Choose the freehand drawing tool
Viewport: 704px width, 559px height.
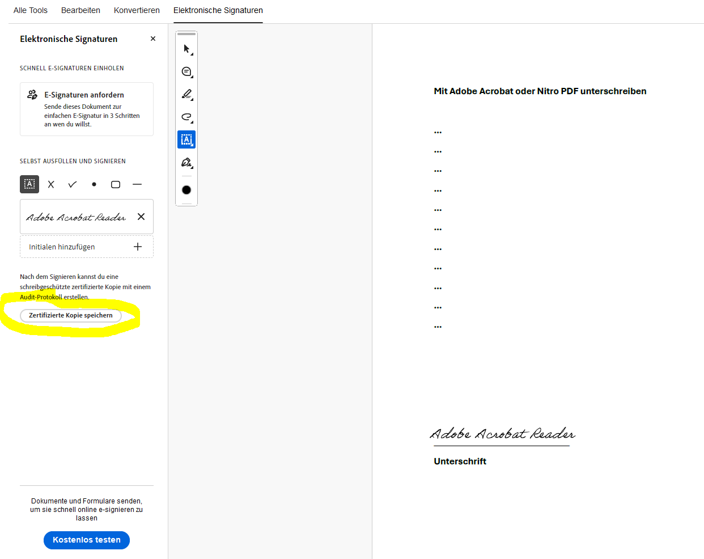[x=186, y=117]
